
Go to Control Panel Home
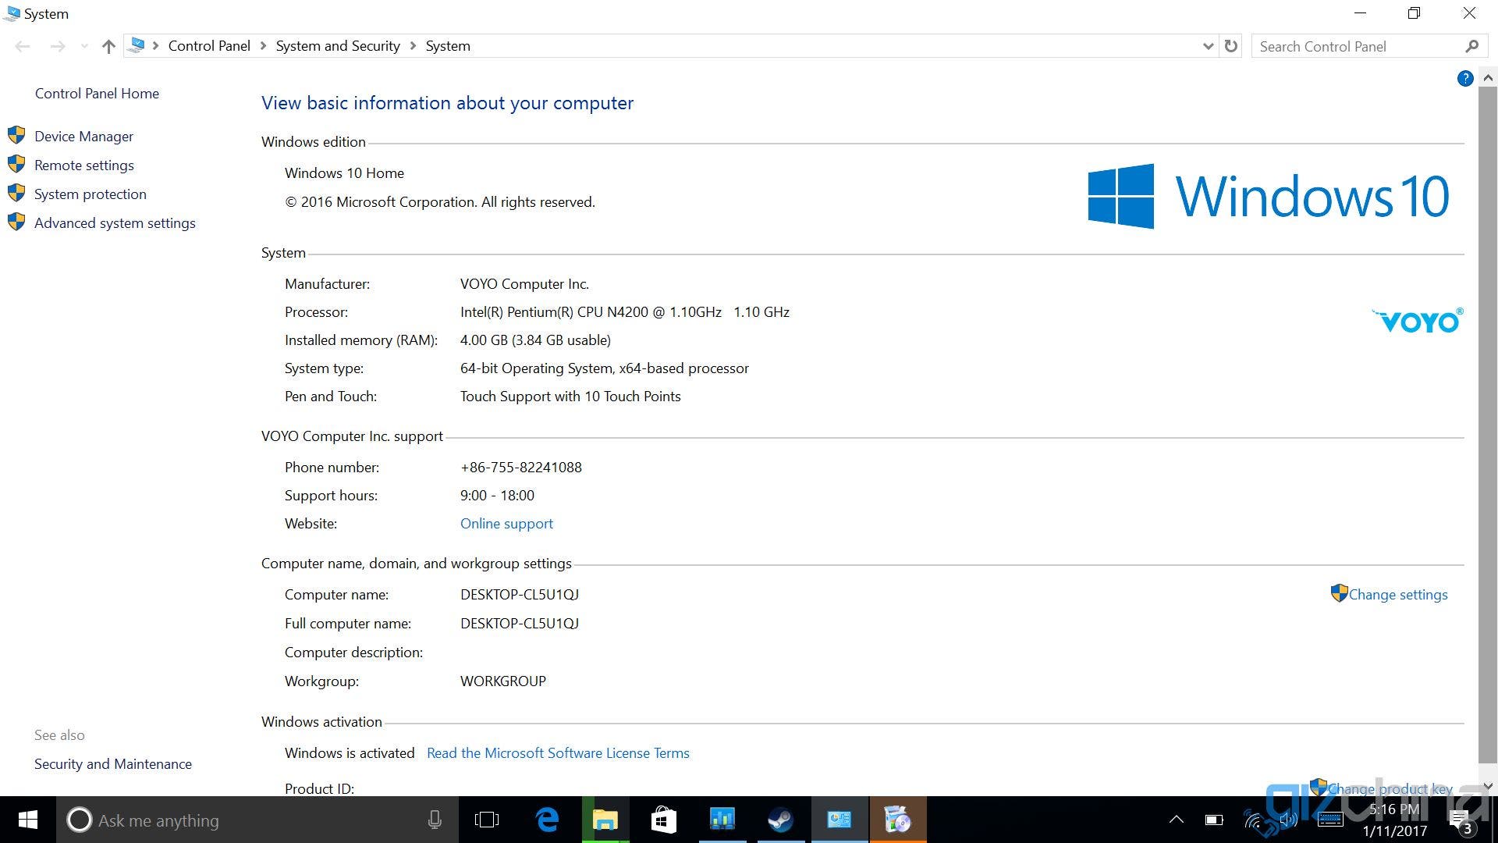(97, 94)
